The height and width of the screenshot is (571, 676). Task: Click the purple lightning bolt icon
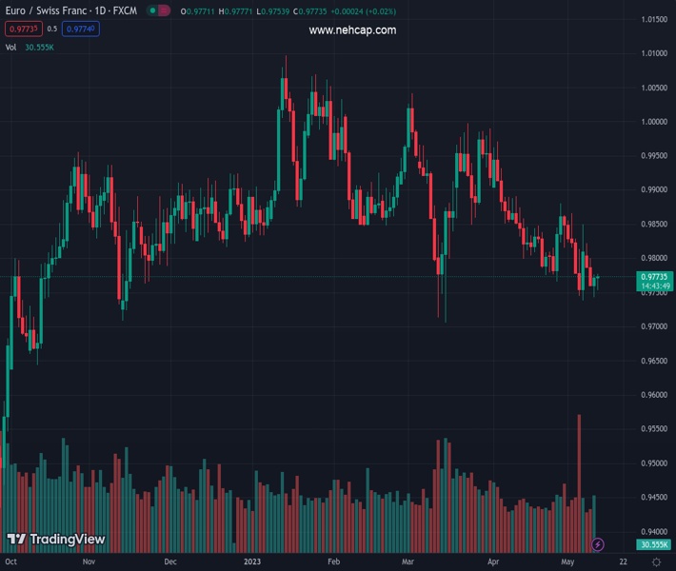[597, 544]
